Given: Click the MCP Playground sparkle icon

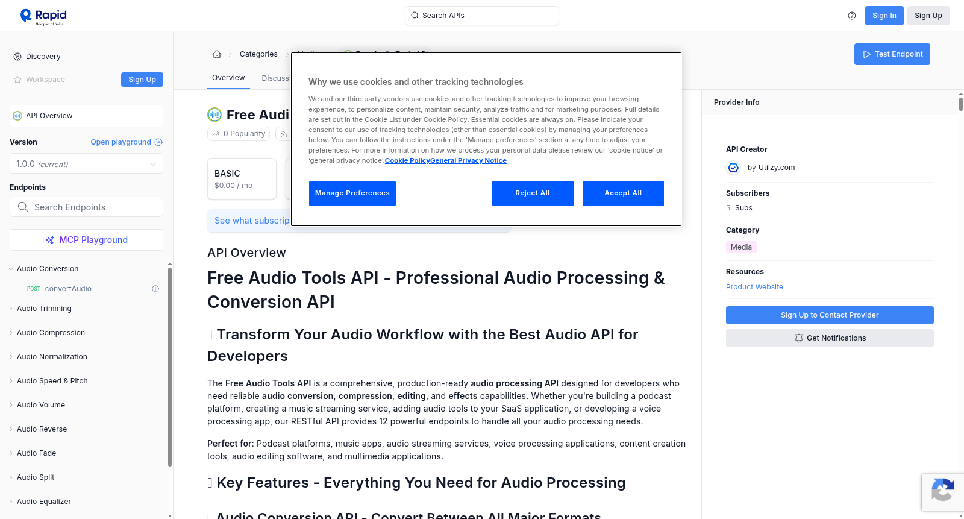Looking at the screenshot, I should coord(50,240).
